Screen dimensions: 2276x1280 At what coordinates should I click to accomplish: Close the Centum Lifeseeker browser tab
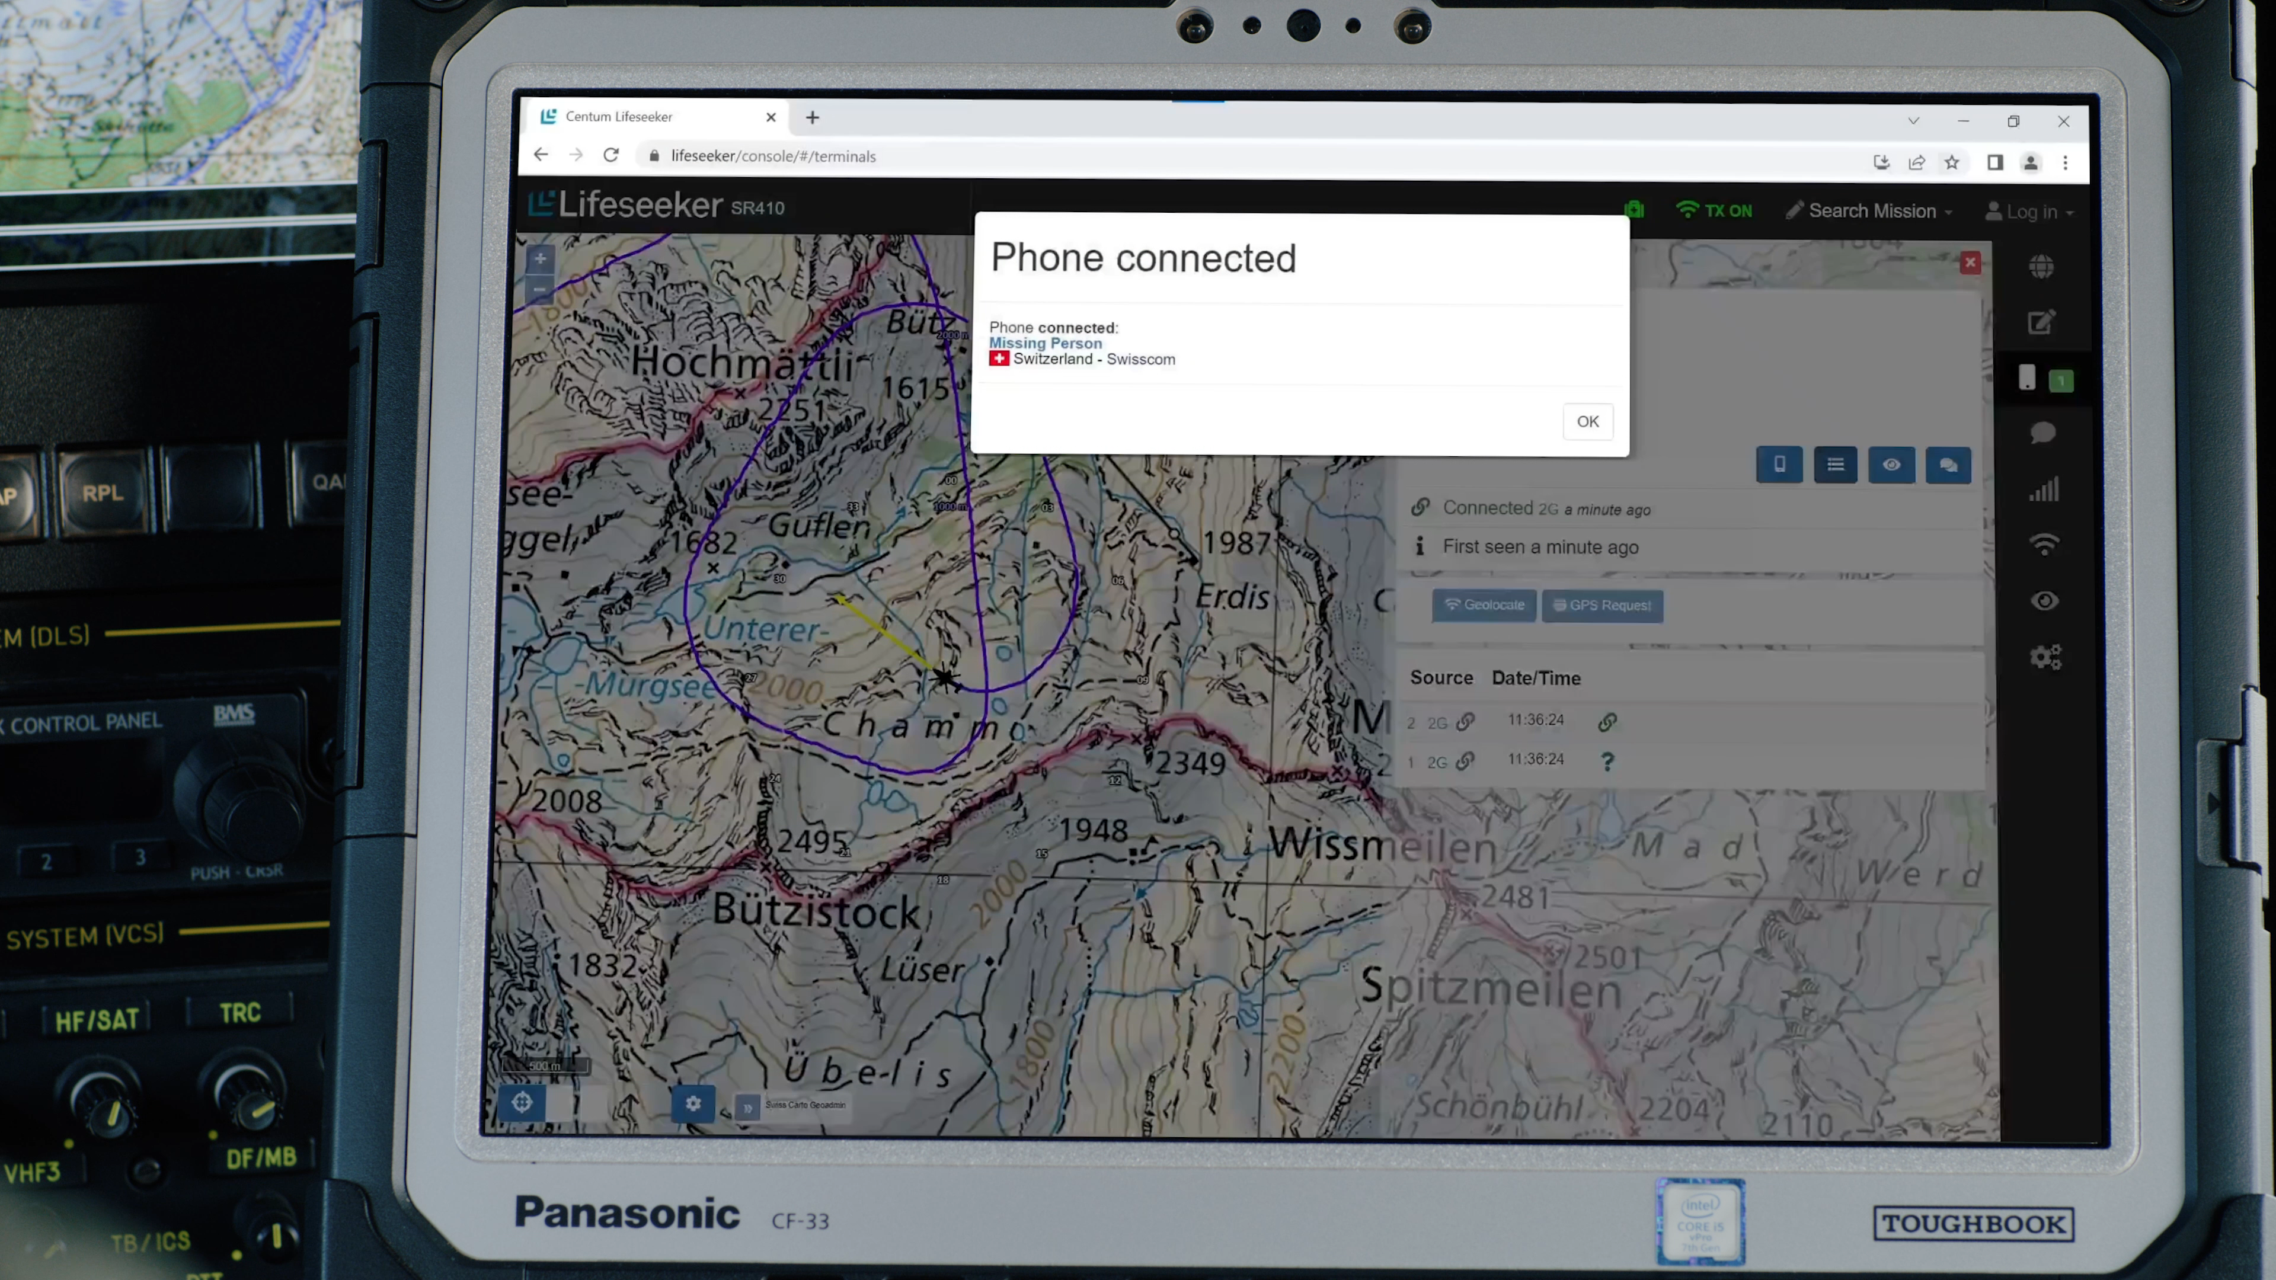point(771,117)
